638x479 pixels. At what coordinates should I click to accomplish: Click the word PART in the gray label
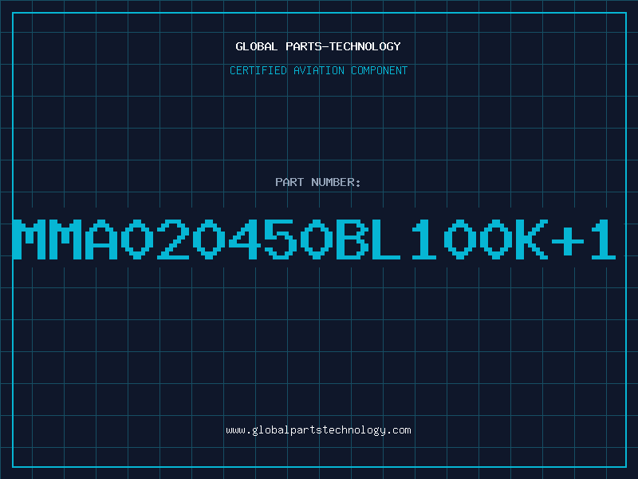point(289,182)
